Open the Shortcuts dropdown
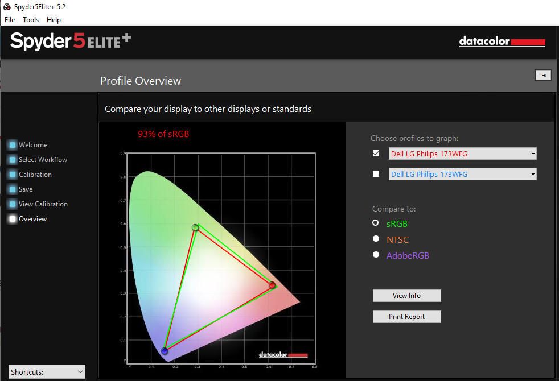Viewport: 559px width, 381px height. coord(47,372)
